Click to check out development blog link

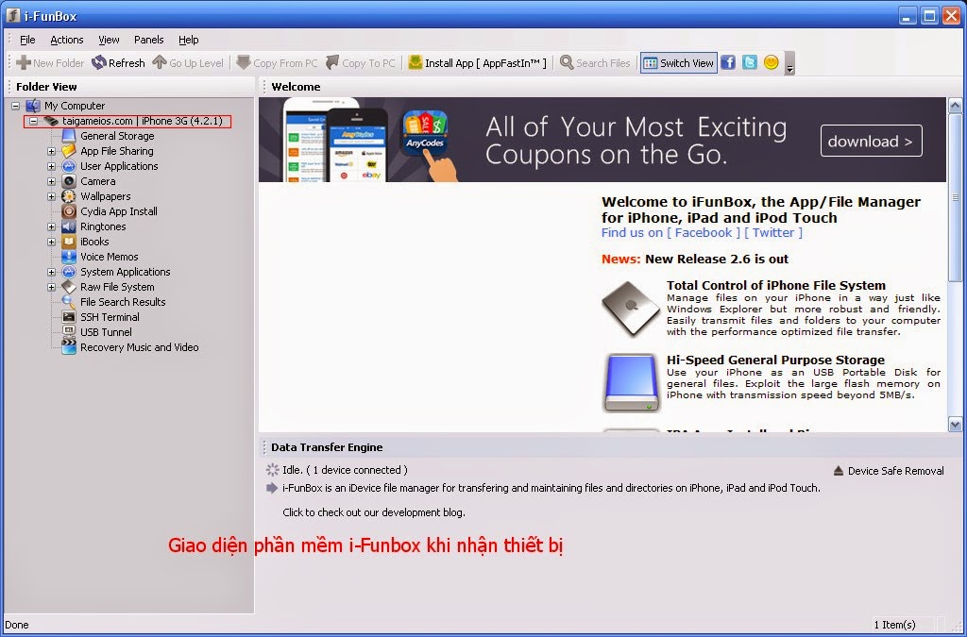[x=374, y=512]
